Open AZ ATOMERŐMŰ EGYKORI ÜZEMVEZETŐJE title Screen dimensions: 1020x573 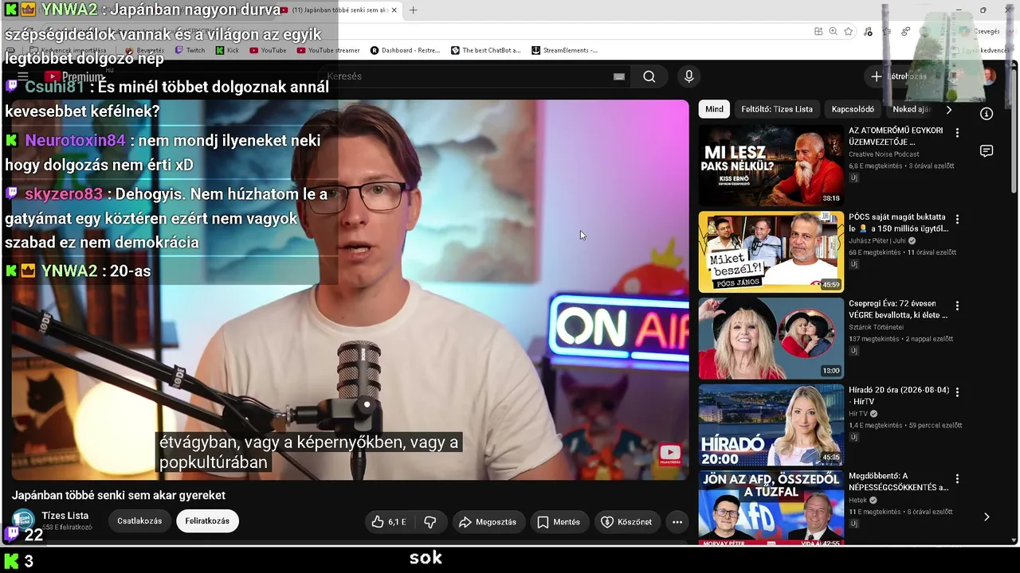click(x=896, y=136)
